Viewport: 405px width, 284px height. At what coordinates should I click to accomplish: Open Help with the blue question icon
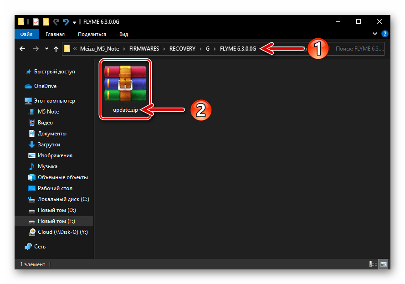385,34
